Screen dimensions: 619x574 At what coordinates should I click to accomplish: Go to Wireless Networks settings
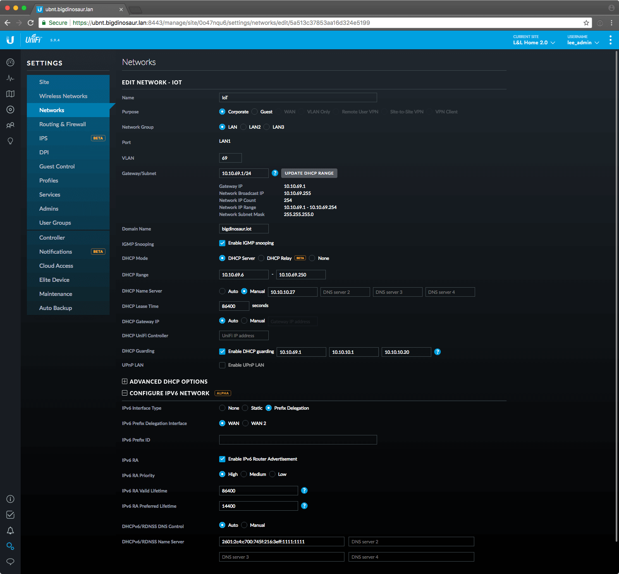click(x=63, y=96)
